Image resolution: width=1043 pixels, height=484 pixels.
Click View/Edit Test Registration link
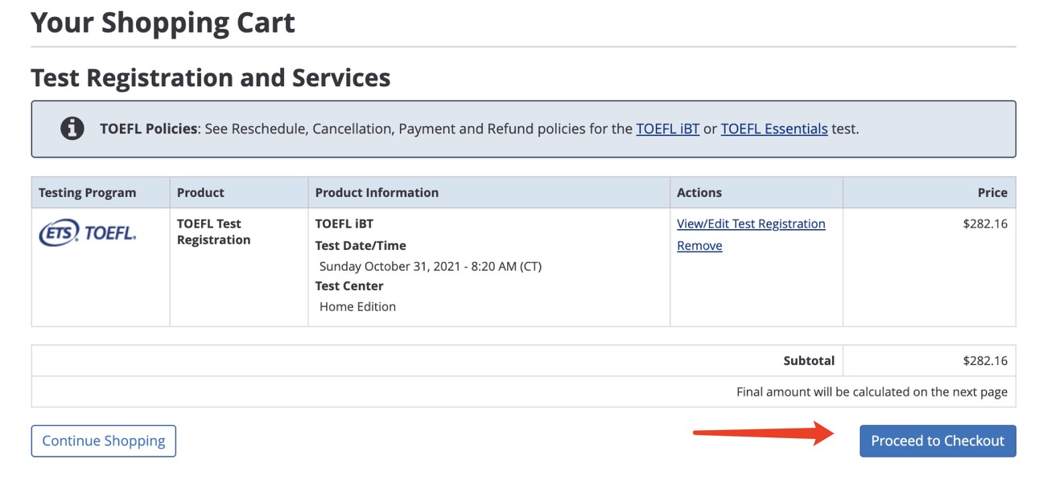tap(751, 224)
